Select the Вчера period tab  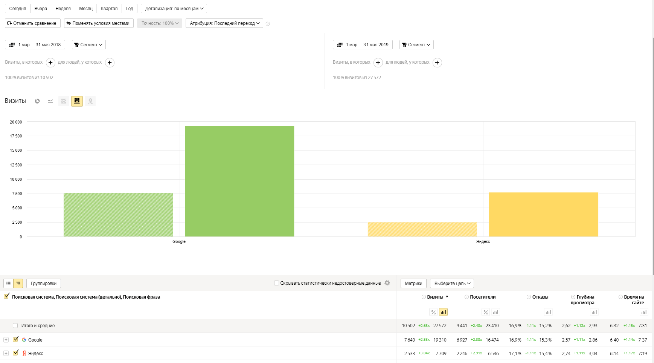pos(41,9)
